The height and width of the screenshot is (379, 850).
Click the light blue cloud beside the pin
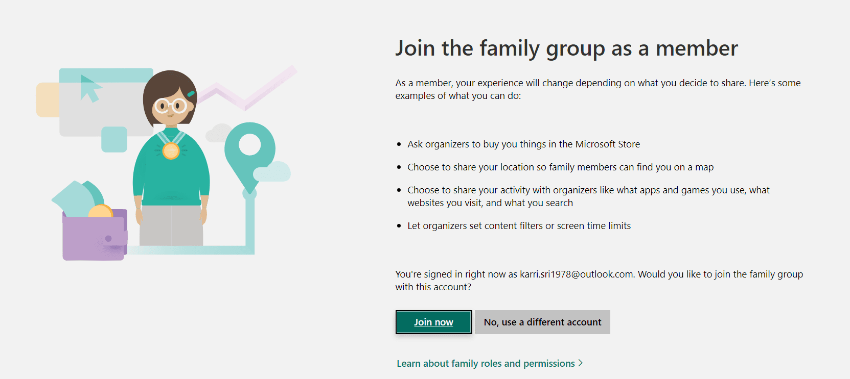click(272, 172)
